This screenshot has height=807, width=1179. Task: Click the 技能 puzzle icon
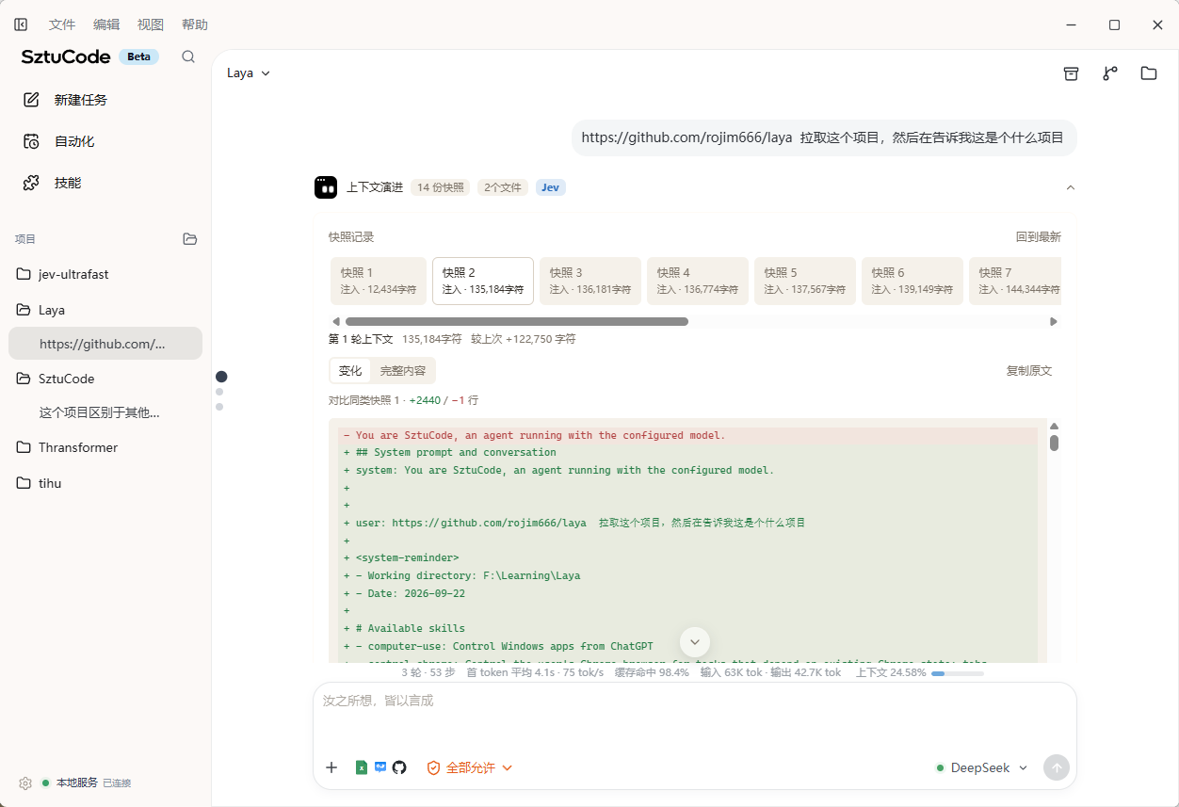31,183
